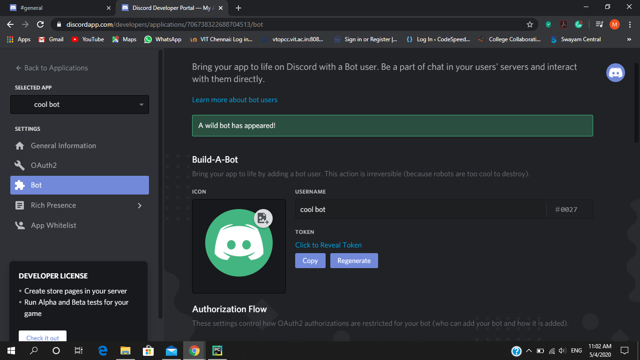Click the OAuth2 wrench icon
This screenshot has width=640, height=360.
click(20, 165)
